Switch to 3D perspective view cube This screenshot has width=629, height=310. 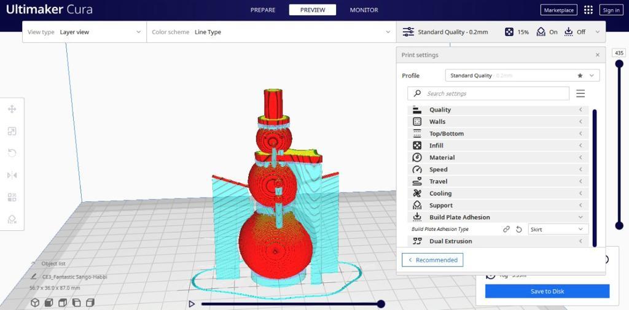tap(35, 303)
